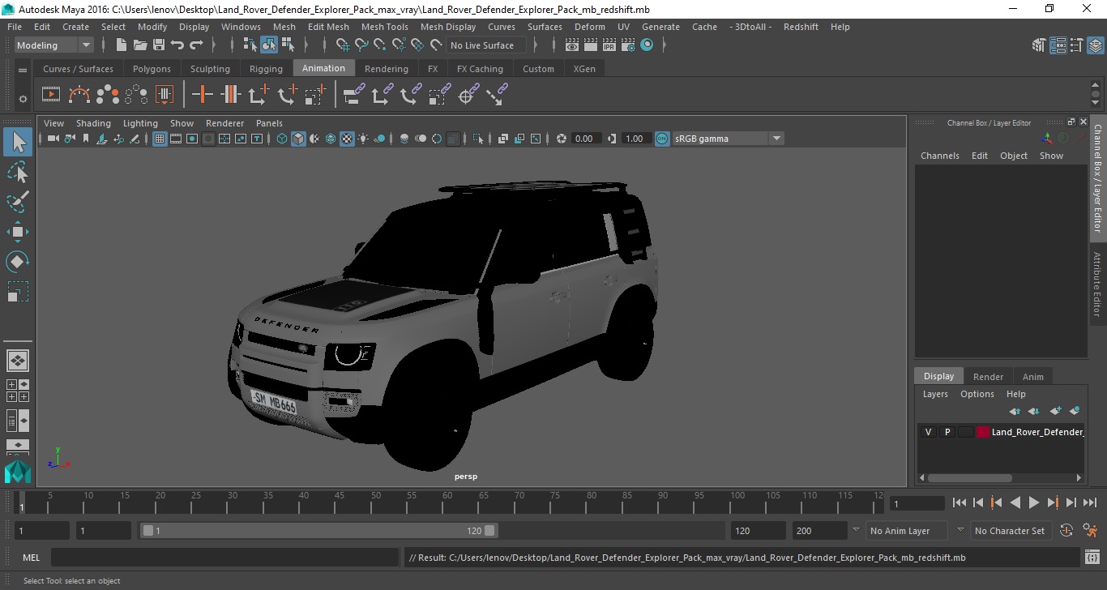Open the Channels menu in Channel Box

click(x=940, y=156)
